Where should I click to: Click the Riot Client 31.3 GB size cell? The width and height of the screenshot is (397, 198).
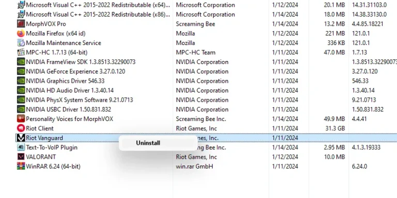point(335,128)
